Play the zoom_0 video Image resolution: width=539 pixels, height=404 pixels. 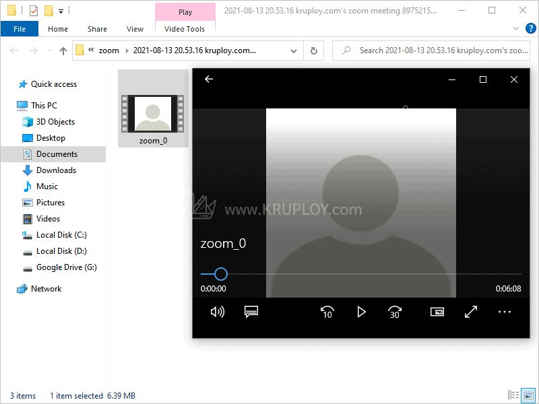coord(361,312)
